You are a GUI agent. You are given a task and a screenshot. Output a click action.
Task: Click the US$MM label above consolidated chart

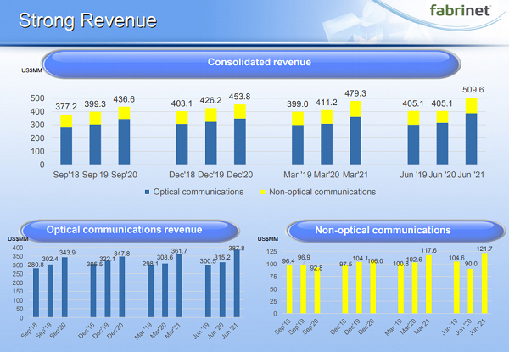click(x=31, y=81)
